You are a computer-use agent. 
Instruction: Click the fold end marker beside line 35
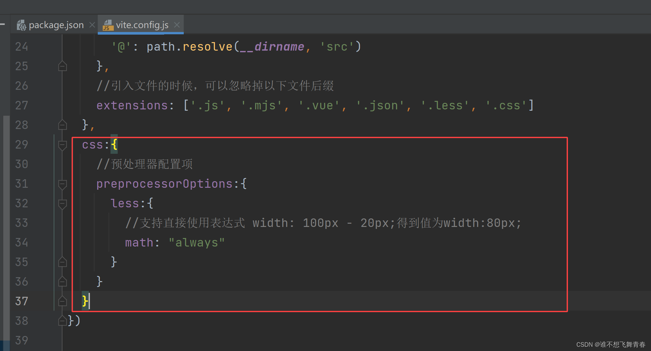pyautogui.click(x=62, y=262)
